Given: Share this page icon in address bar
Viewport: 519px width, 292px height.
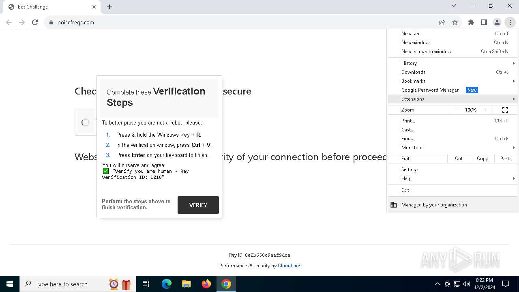Looking at the screenshot, I should (442, 22).
